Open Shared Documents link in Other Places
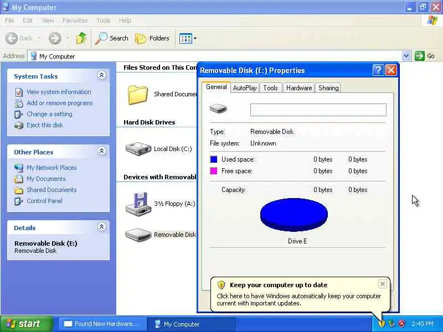Image resolution: width=443 pixels, height=332 pixels. tap(51, 190)
